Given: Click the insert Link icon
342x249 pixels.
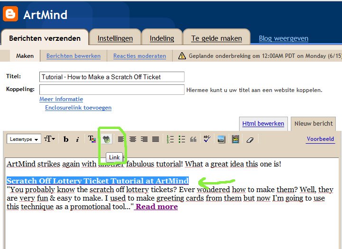Looking at the screenshot, I should pyautogui.click(x=106, y=139).
